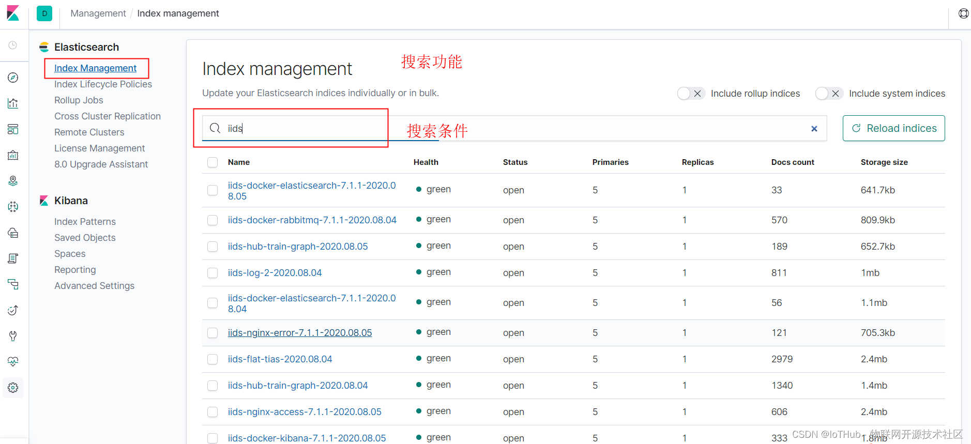This screenshot has width=971, height=444.
Task: Open recently viewed clock icon
Action: click(x=13, y=45)
